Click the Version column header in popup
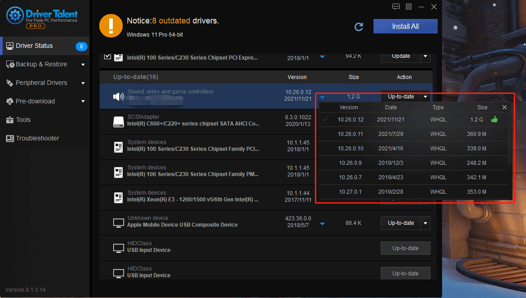 (x=349, y=107)
